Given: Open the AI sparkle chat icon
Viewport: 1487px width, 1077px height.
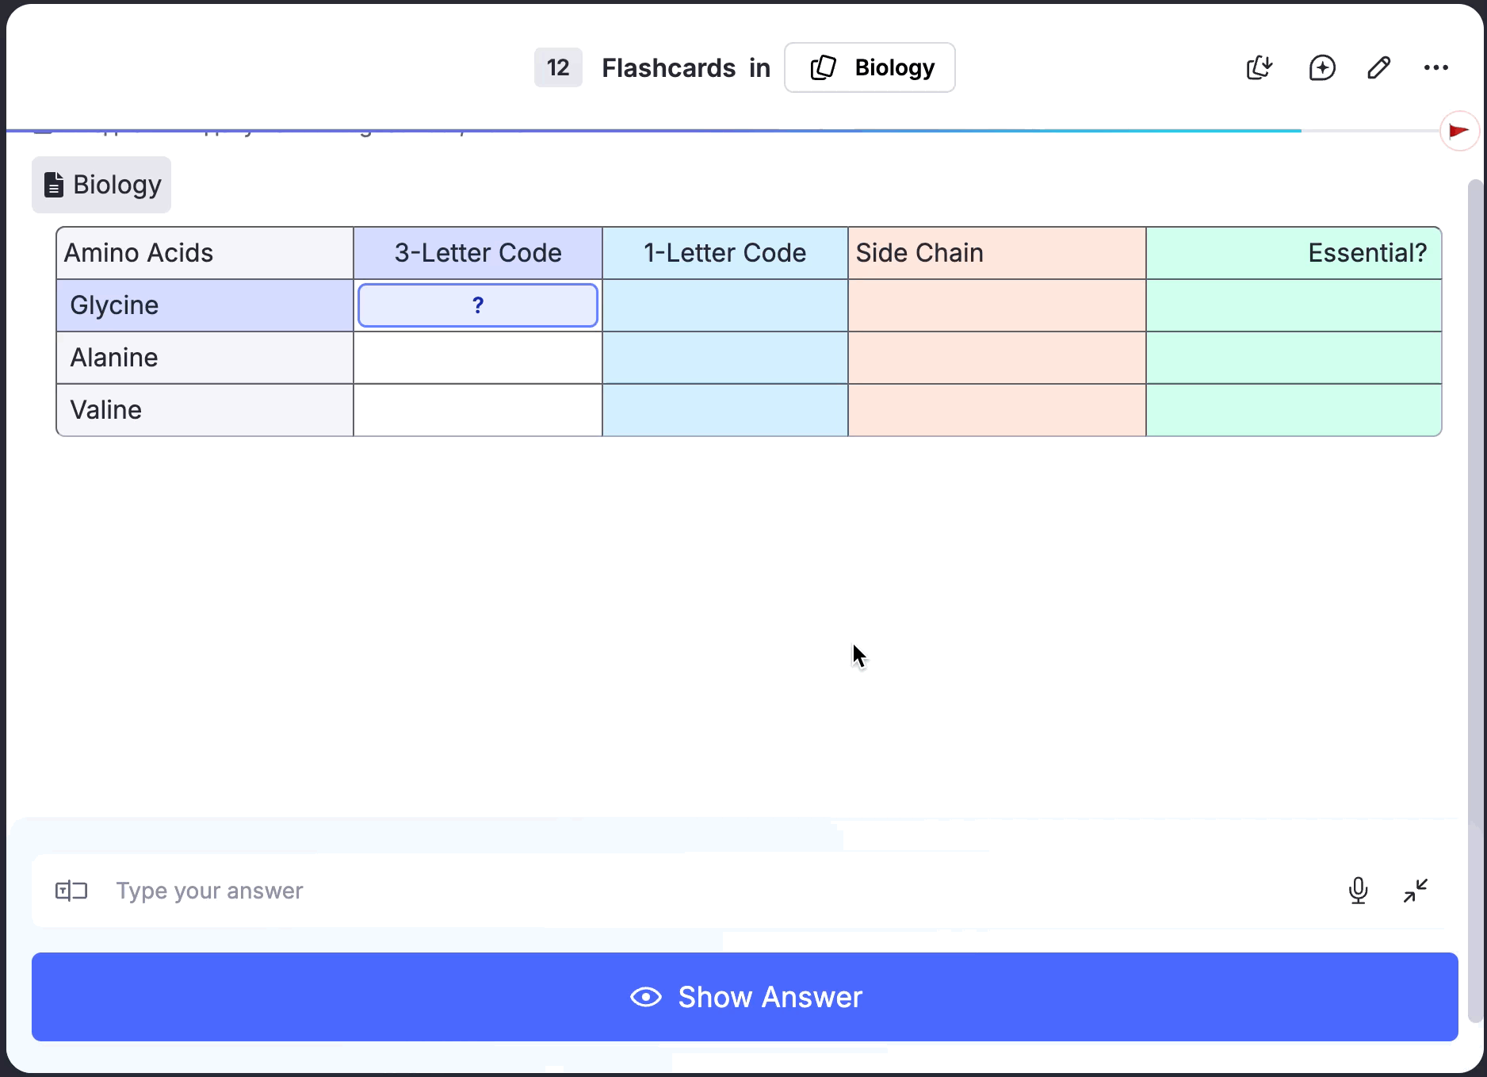Looking at the screenshot, I should coord(1321,68).
